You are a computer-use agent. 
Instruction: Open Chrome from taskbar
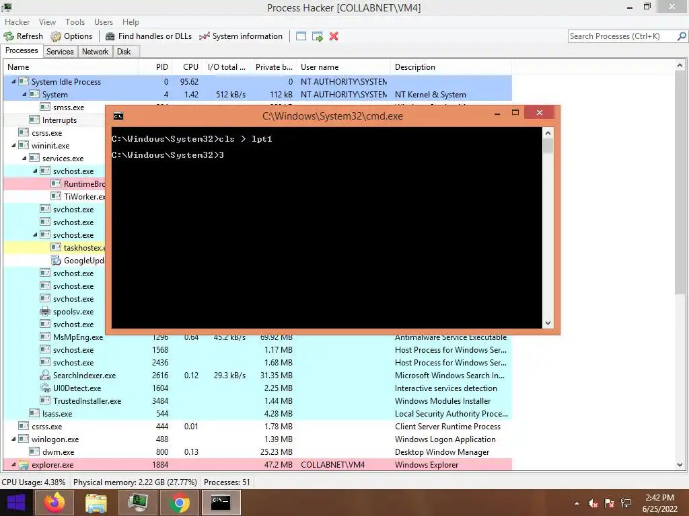coord(179,503)
